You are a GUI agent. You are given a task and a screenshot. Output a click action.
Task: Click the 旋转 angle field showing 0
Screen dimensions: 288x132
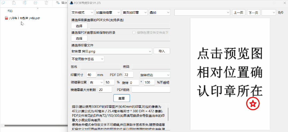pos(134,82)
